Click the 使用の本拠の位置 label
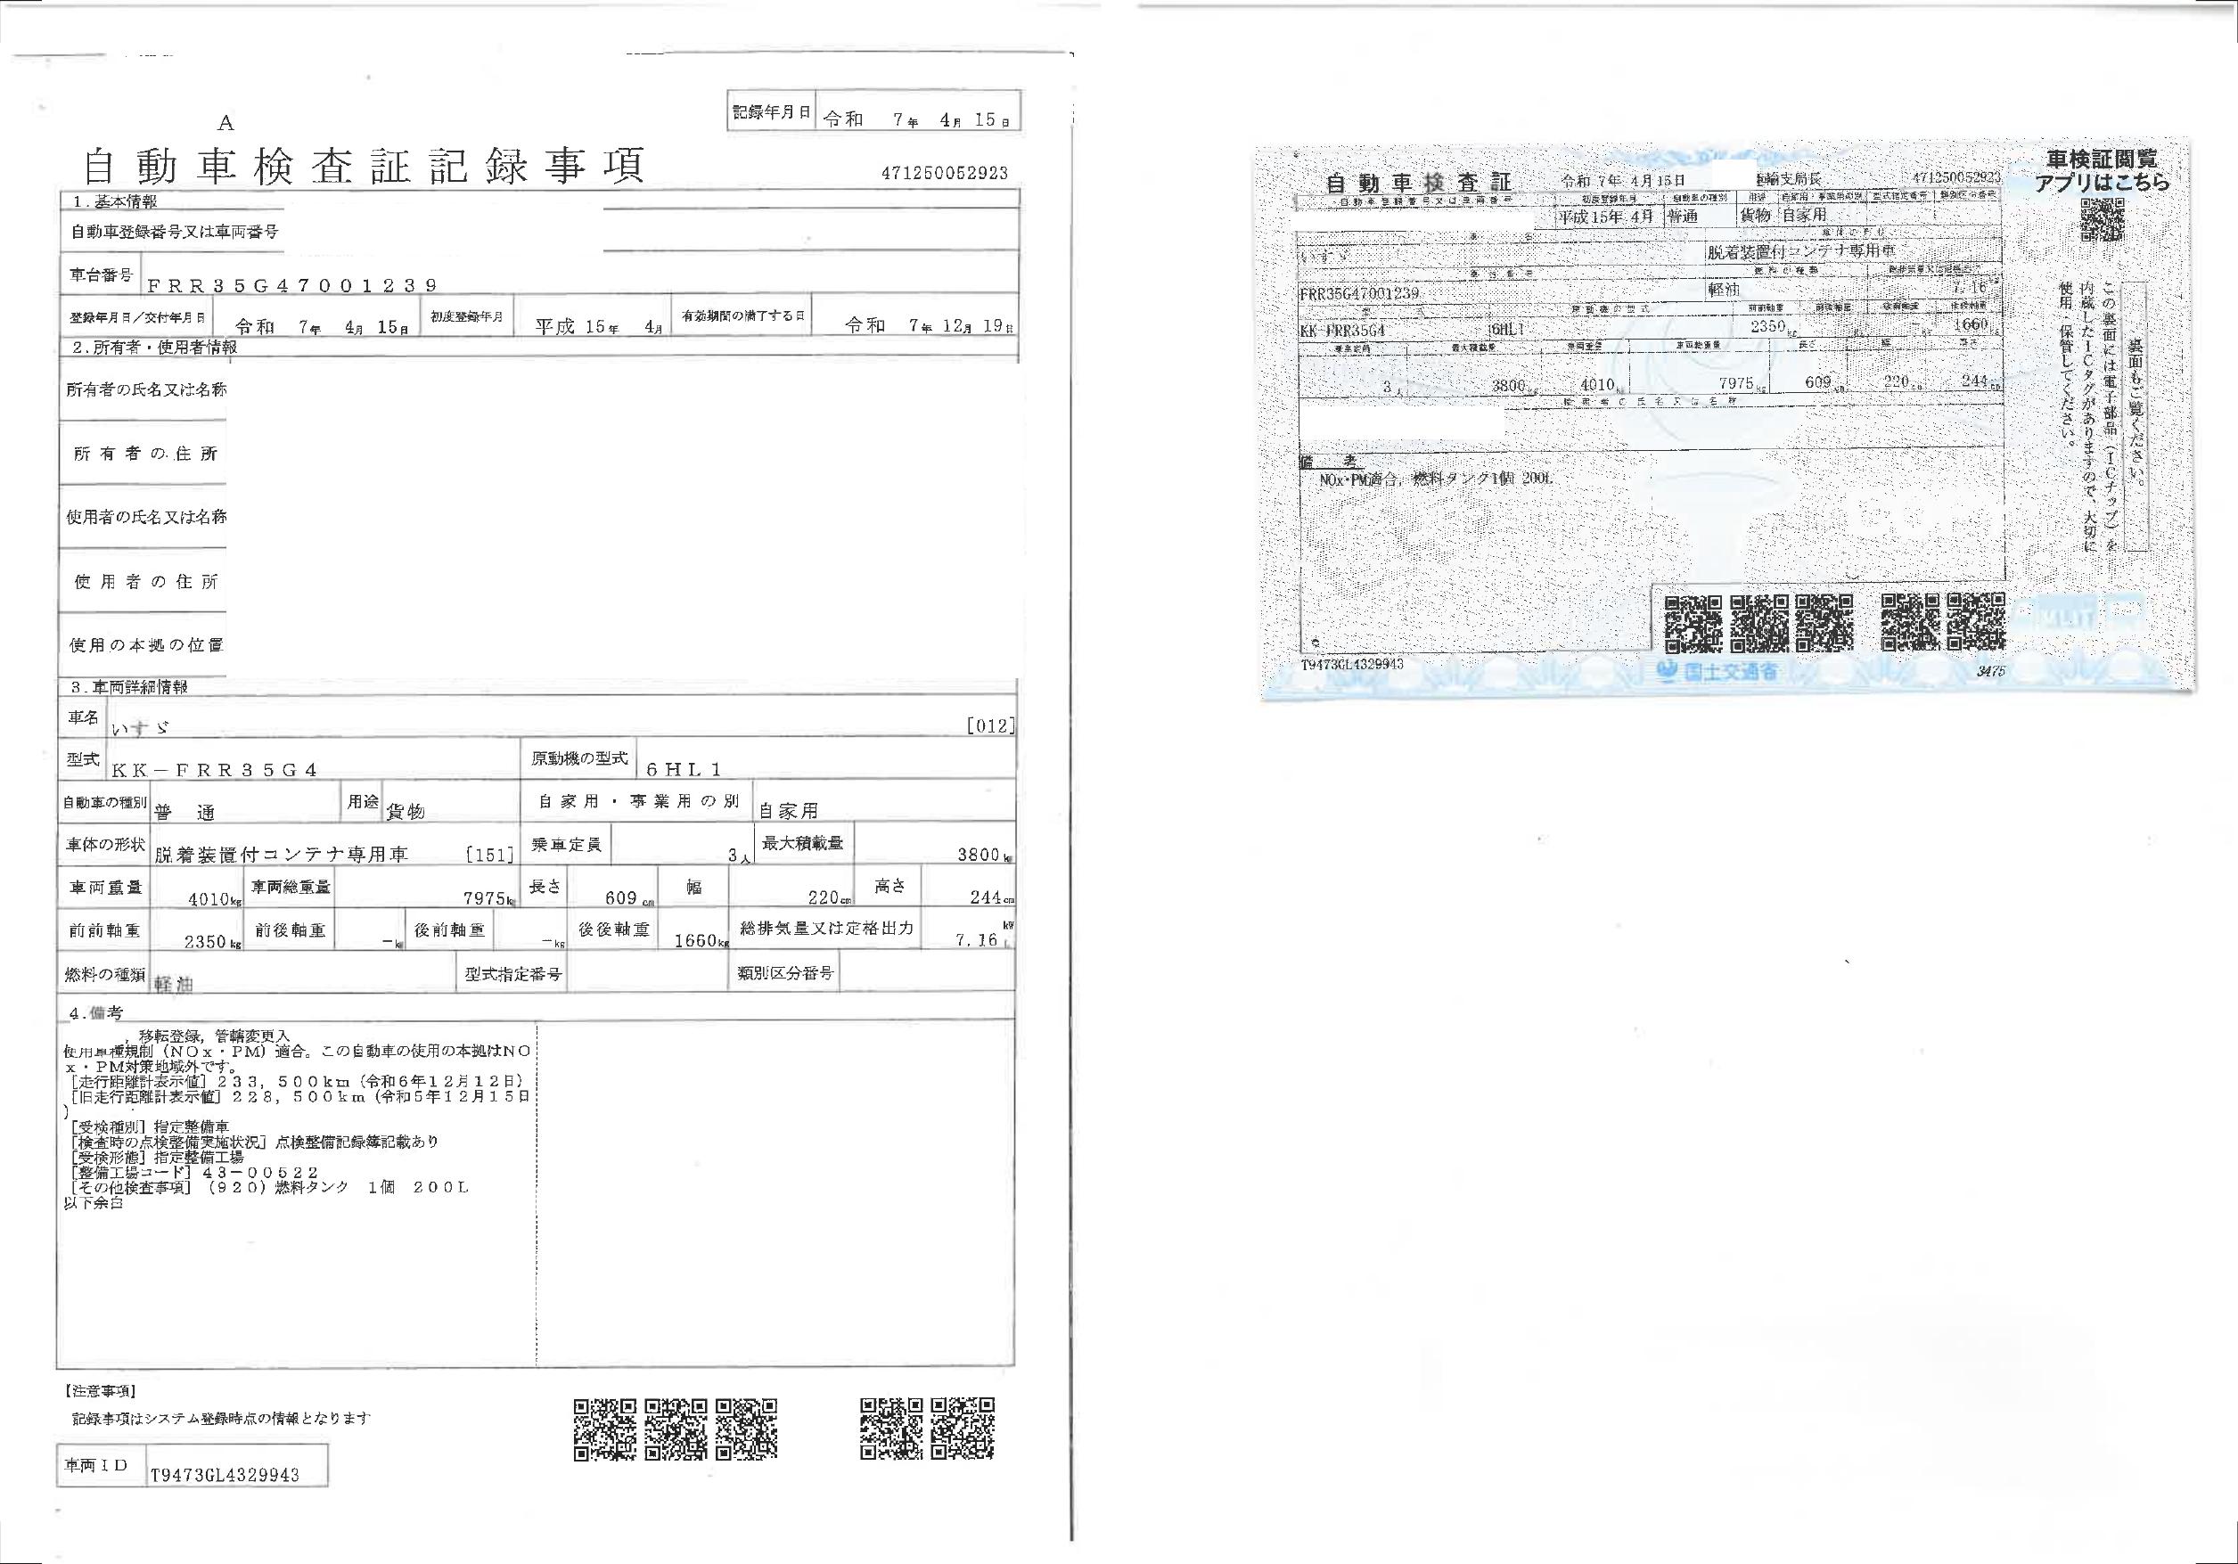Viewport: 2238px width, 1564px height. coord(146,645)
